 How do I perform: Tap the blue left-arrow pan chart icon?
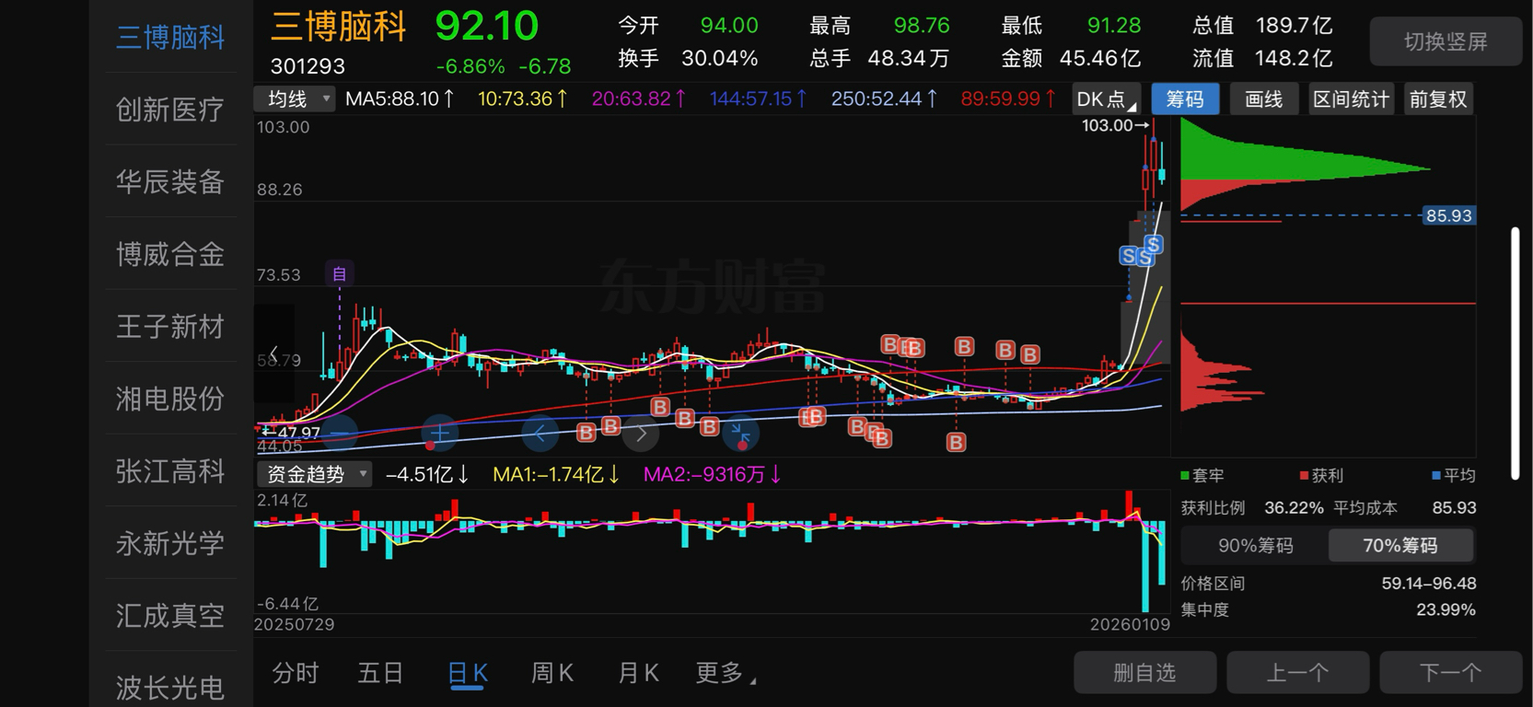540,433
